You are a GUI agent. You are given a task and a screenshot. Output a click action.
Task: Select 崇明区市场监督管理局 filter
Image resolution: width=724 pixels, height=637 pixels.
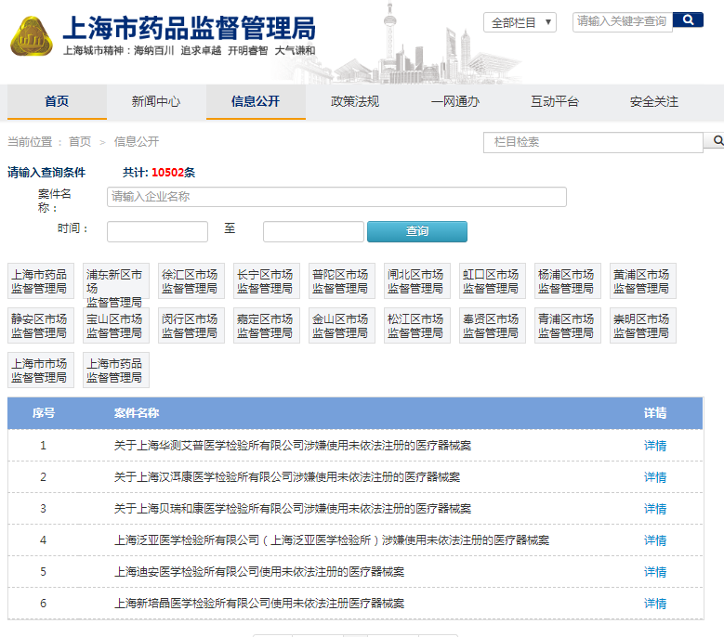coord(642,325)
